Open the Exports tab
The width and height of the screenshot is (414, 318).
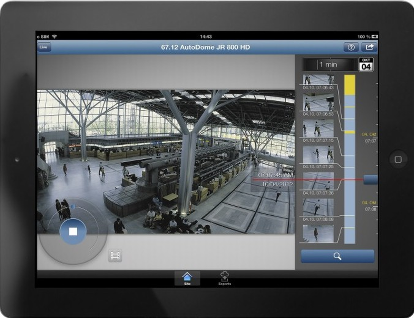pyautogui.click(x=225, y=278)
